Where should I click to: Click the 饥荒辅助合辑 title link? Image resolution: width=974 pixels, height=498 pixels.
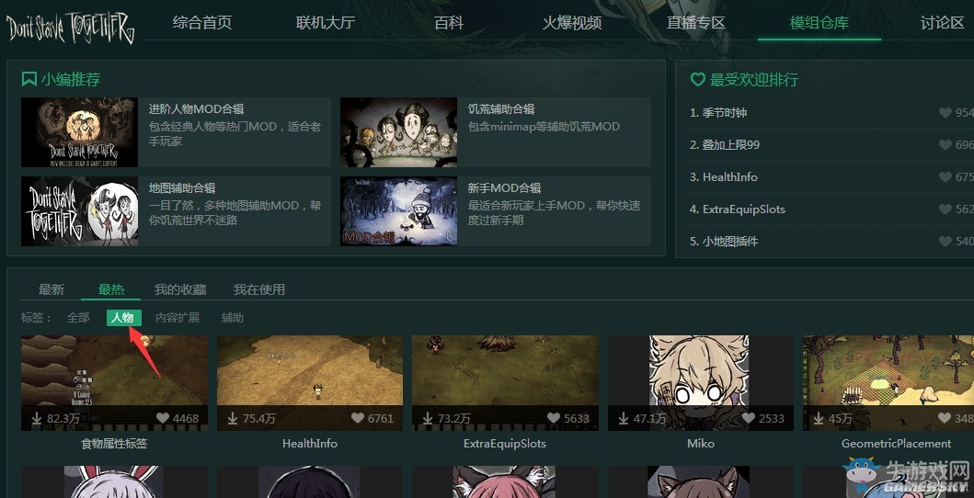click(x=501, y=109)
